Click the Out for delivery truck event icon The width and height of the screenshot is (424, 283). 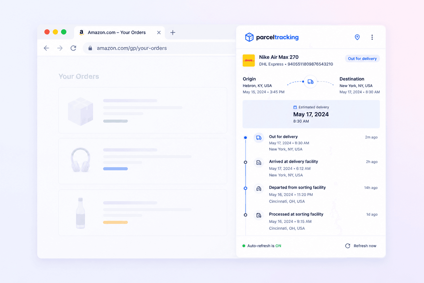259,138
